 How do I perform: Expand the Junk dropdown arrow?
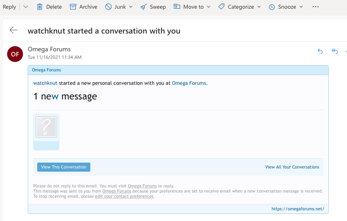coord(131,7)
